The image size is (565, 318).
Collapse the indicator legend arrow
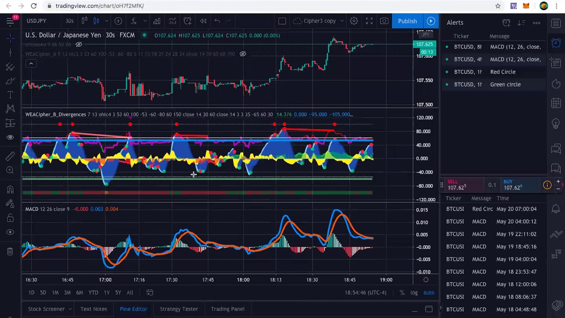click(31, 64)
